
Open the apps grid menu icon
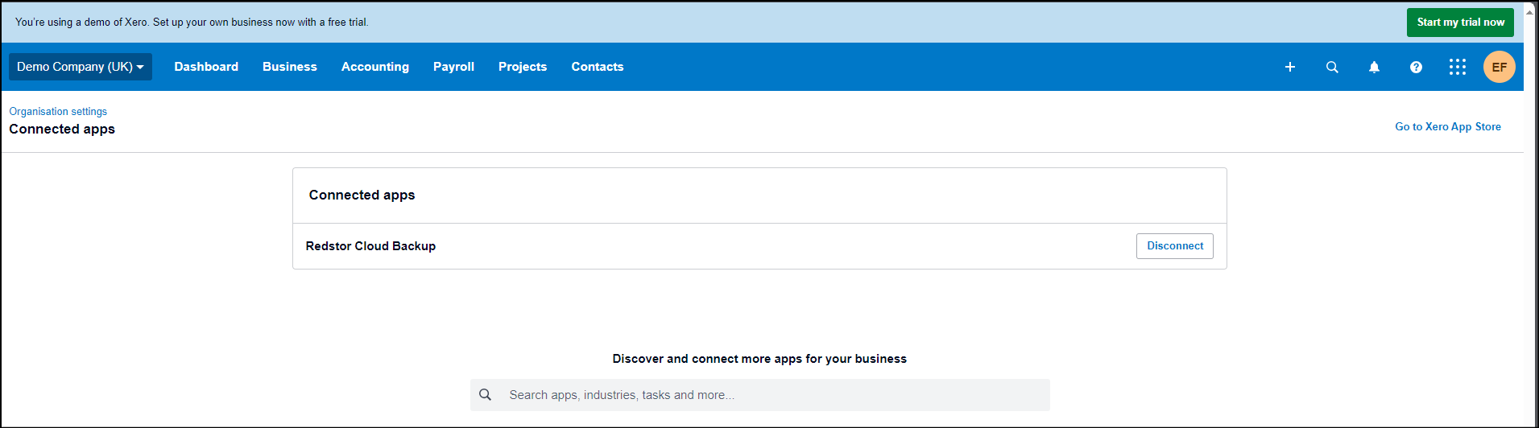[x=1458, y=67]
